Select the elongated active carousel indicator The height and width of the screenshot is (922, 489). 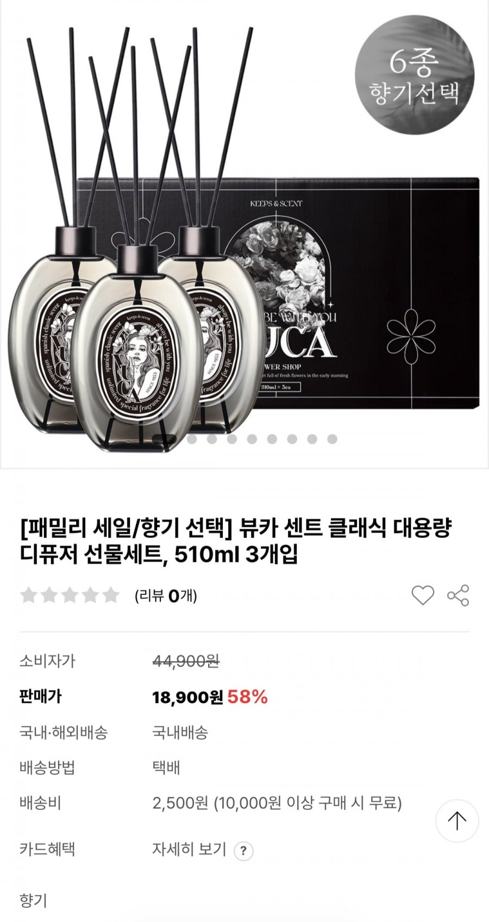164,439
